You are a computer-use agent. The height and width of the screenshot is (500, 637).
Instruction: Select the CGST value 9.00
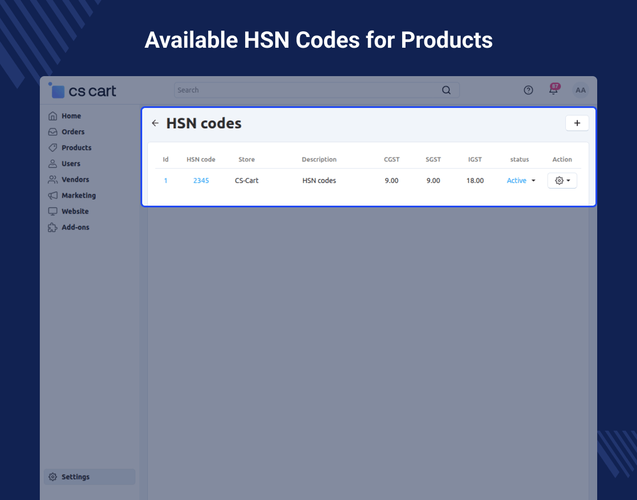pyautogui.click(x=392, y=181)
